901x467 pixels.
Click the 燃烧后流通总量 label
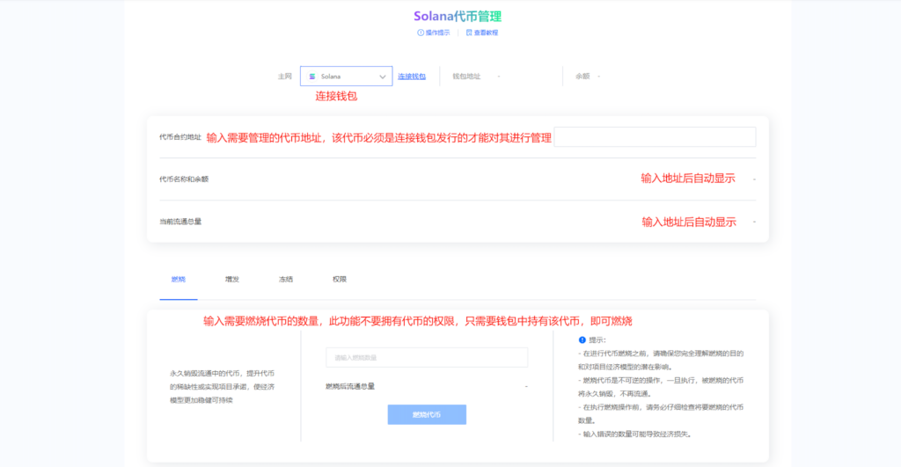[350, 387]
